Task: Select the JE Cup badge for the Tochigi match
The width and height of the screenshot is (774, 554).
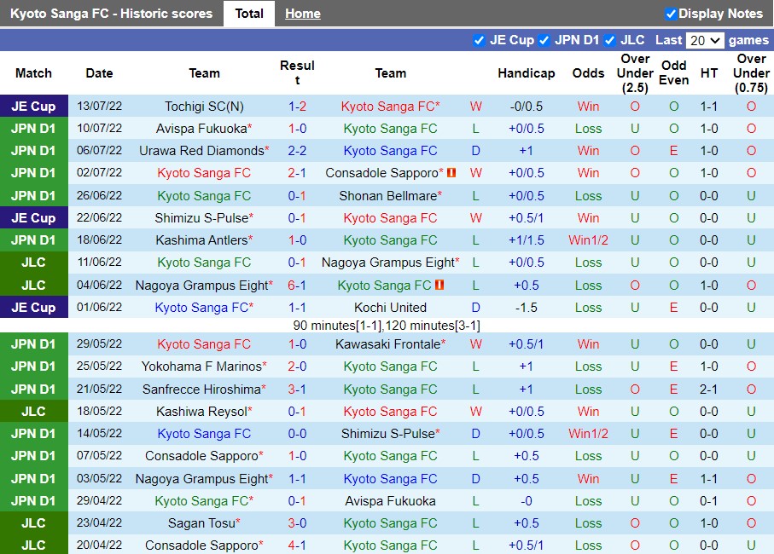Action: [34, 106]
